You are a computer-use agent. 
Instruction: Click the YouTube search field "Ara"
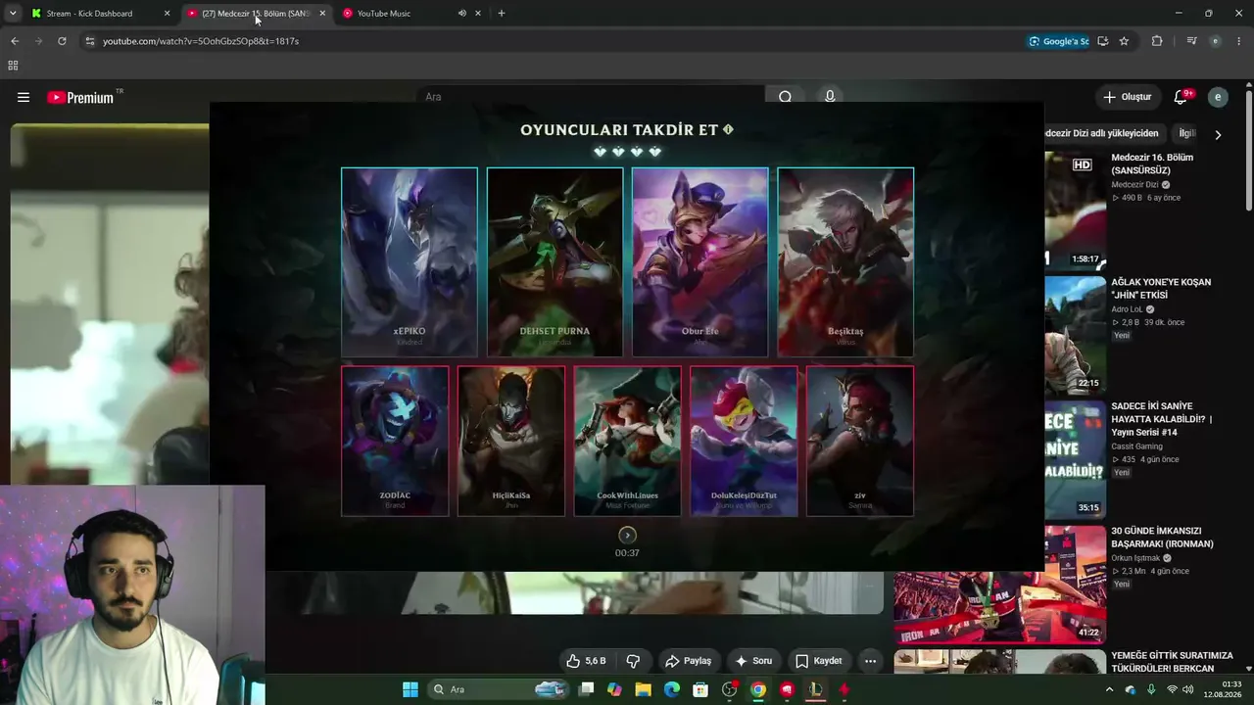click(591, 97)
